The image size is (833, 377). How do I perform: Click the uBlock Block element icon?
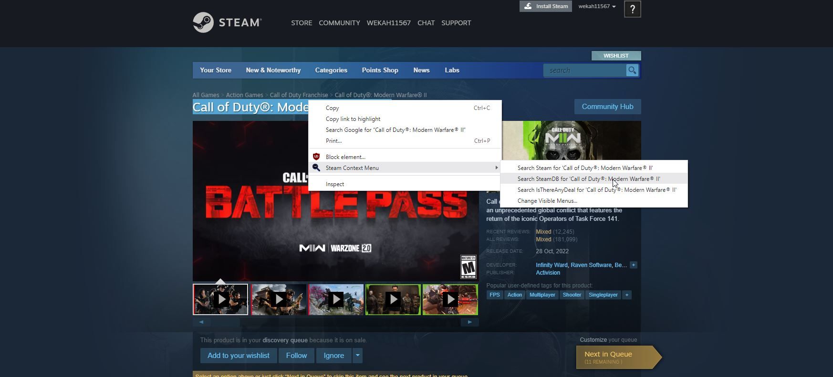click(316, 157)
